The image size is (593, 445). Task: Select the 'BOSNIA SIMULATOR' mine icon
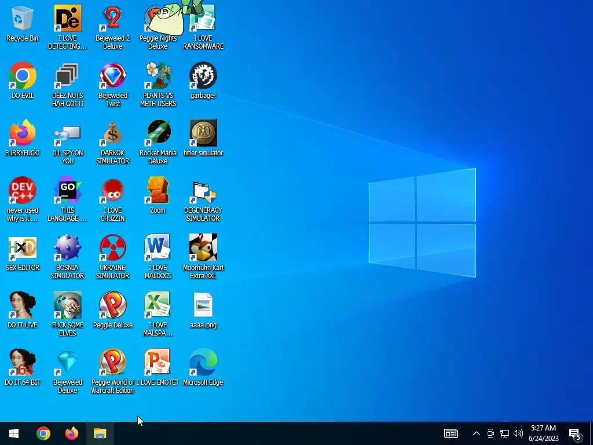(x=67, y=257)
